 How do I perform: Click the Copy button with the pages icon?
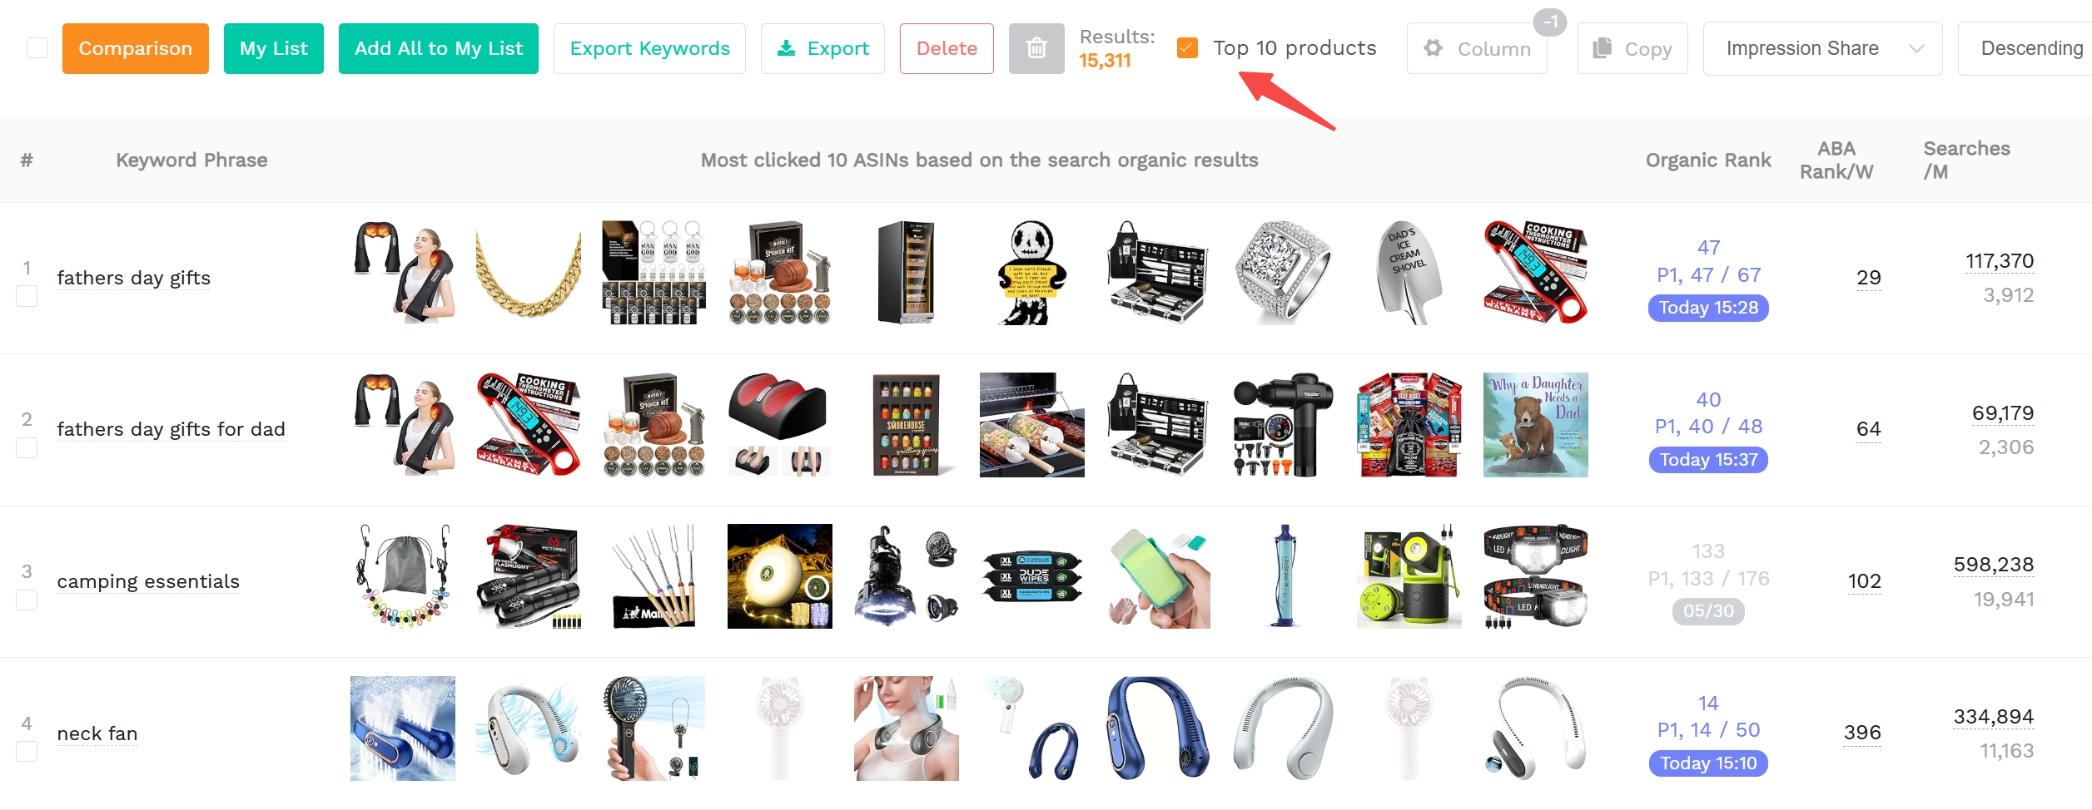coord(1632,48)
